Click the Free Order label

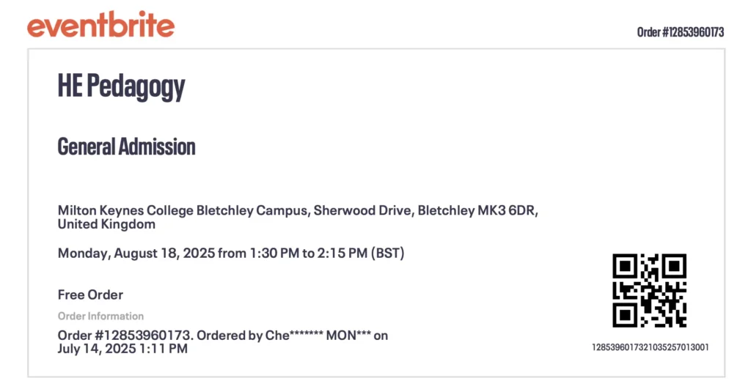point(90,295)
